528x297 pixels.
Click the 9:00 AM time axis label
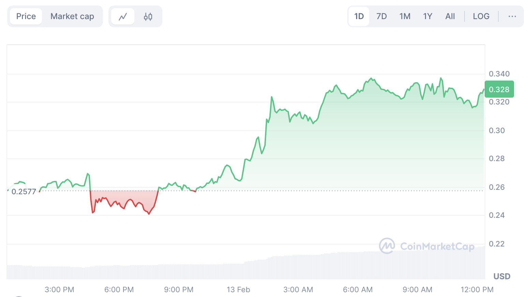click(x=417, y=290)
